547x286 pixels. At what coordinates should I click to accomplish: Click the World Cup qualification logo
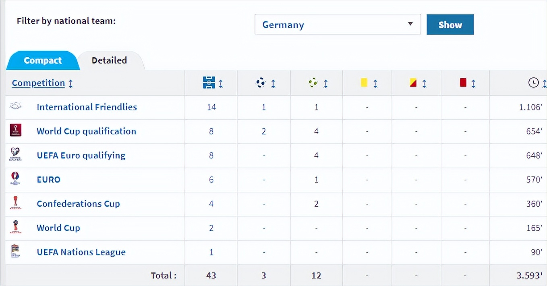click(15, 131)
